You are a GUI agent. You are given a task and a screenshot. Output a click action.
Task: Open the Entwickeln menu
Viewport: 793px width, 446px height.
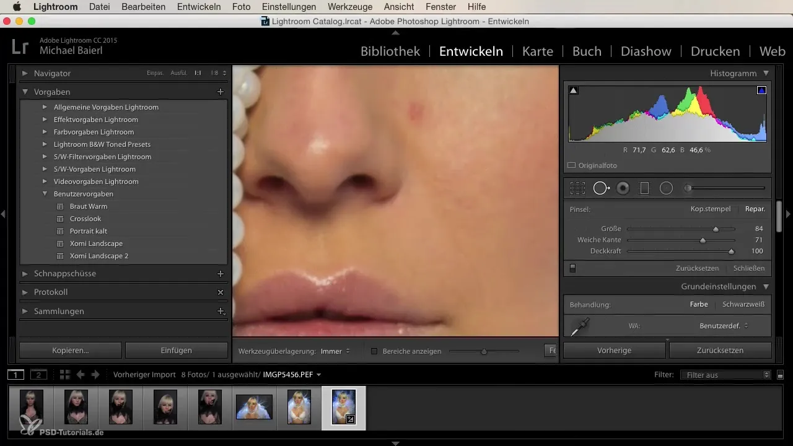(x=199, y=7)
